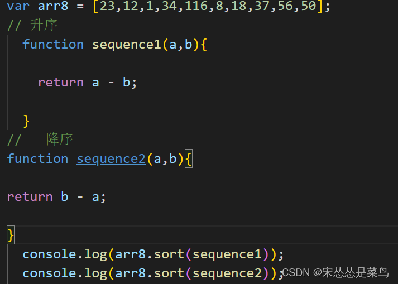
Task: Click the return keyword before b - a
Action: 30,197
